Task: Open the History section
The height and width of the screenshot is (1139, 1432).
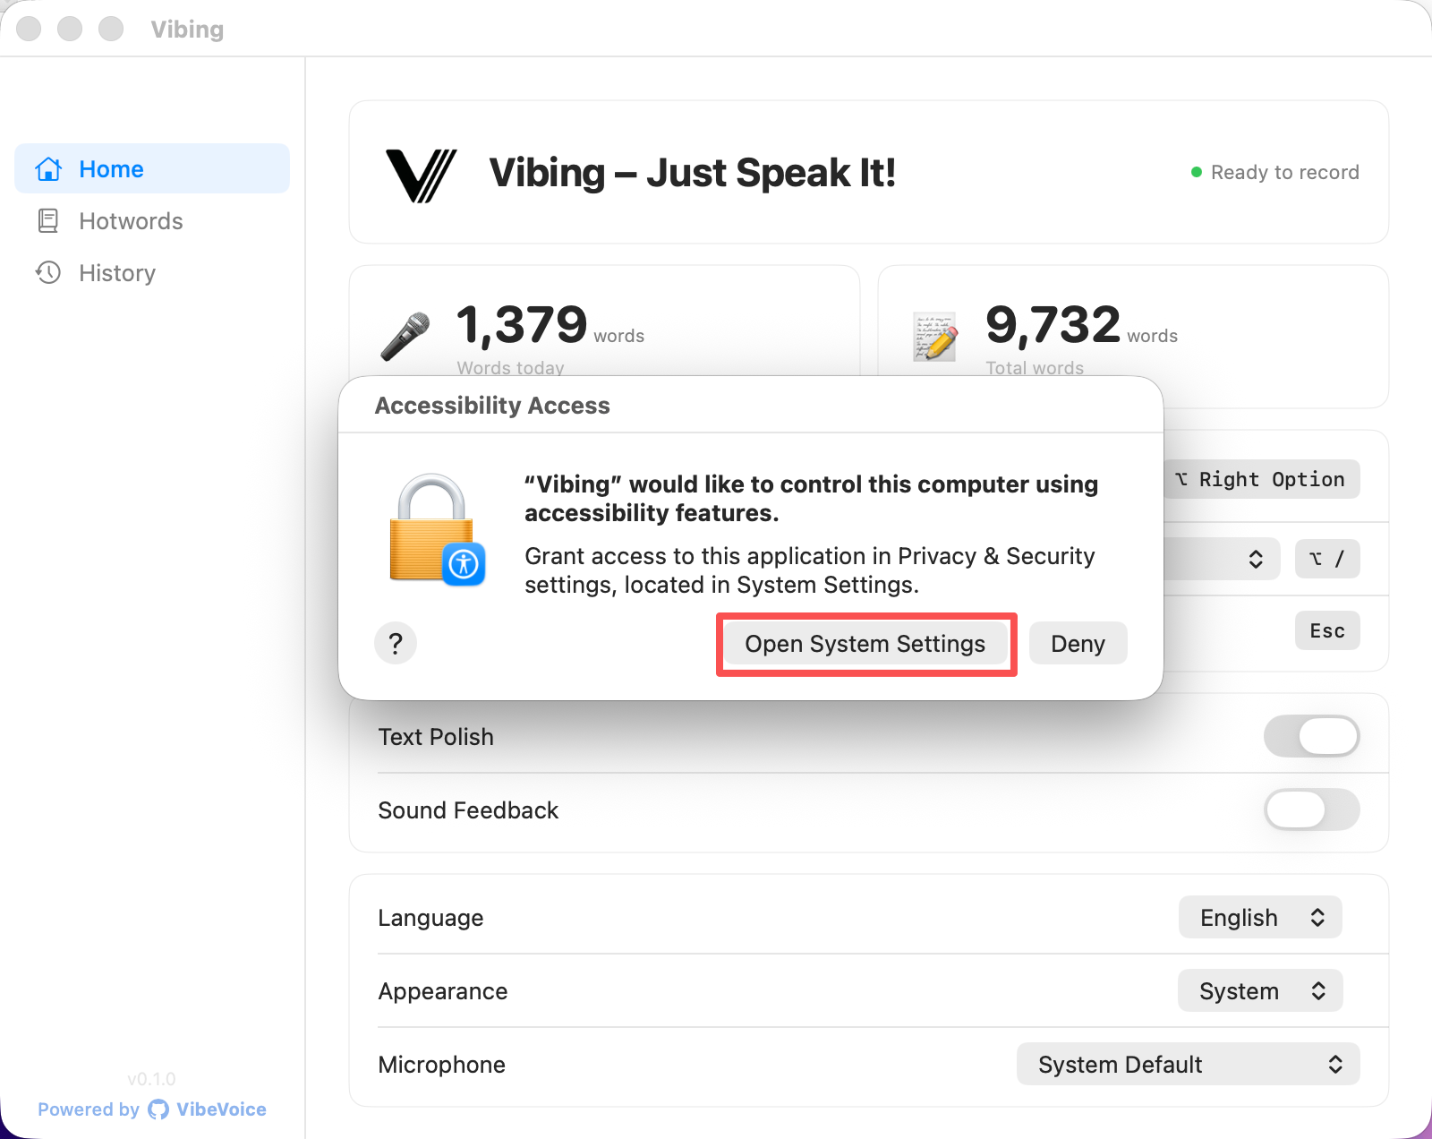Action: (x=117, y=273)
